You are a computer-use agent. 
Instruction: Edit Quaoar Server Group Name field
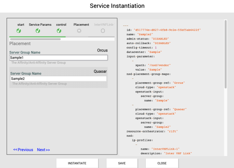coord(58,79)
